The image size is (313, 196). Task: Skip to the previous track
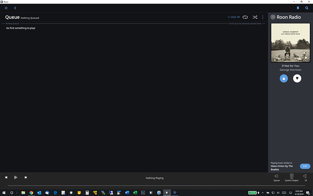click(x=6, y=177)
